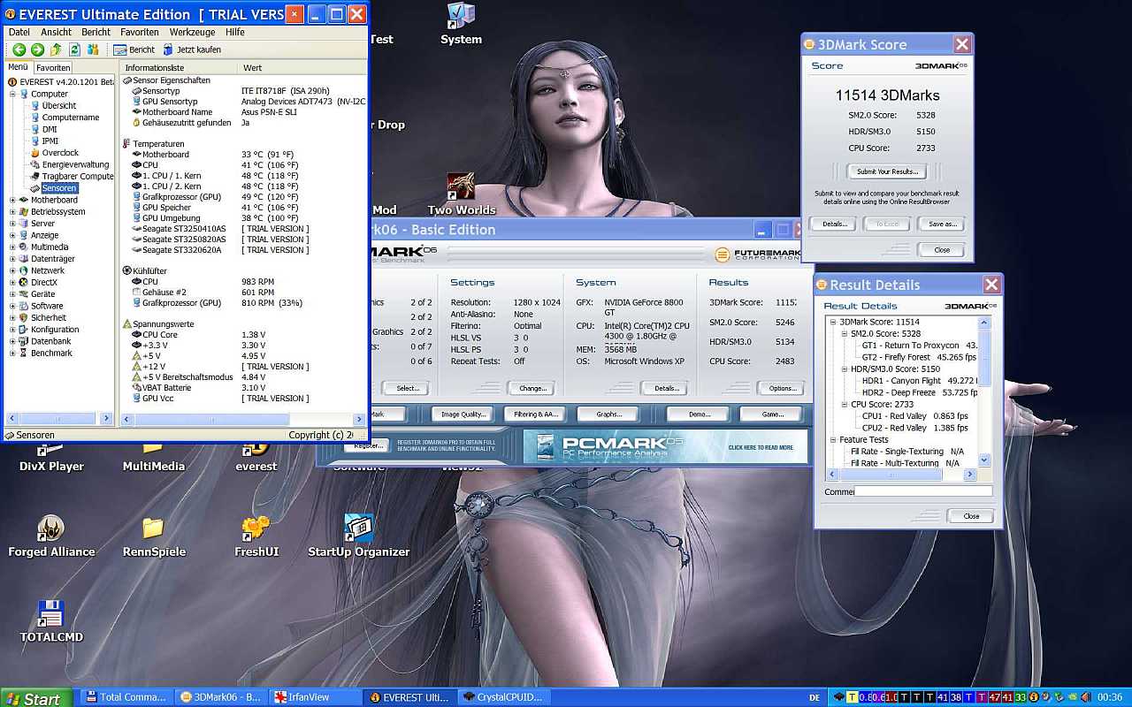
Task: Open the TOTALCMD desktop icon
Action: click(51, 622)
